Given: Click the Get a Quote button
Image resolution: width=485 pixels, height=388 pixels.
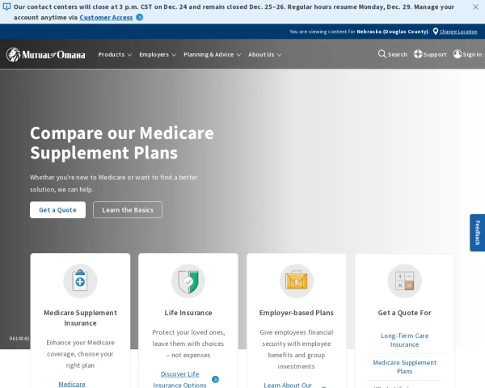Looking at the screenshot, I should pos(58,210).
